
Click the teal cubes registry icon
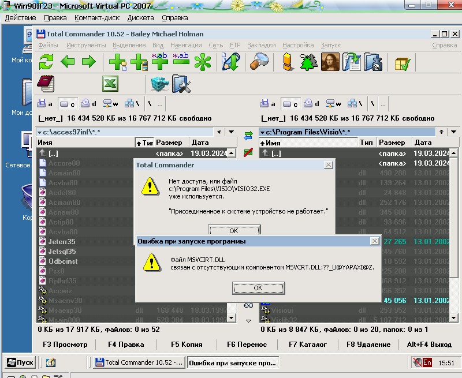click(159, 84)
